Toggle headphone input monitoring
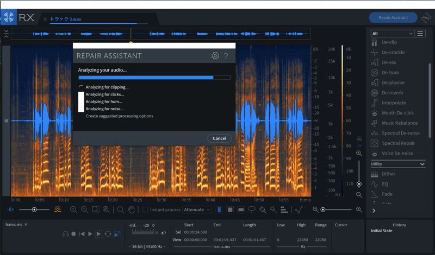The height and width of the screenshot is (255, 435). pyautogui.click(x=65, y=234)
